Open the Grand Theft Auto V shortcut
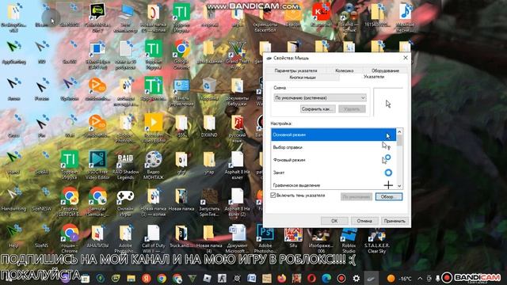 click(x=238, y=55)
